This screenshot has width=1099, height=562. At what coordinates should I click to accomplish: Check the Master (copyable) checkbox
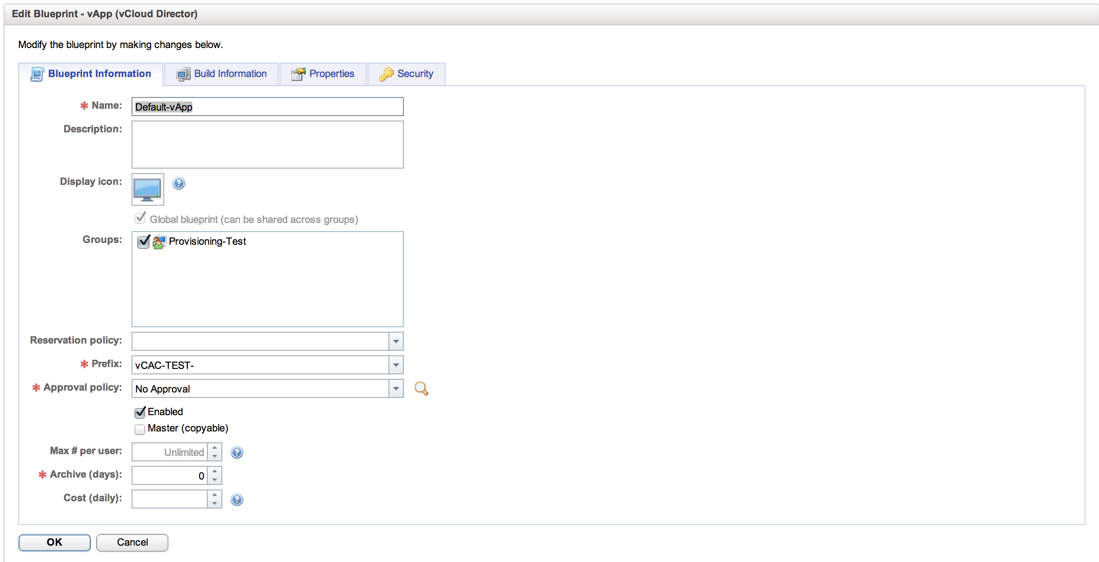pyautogui.click(x=140, y=429)
